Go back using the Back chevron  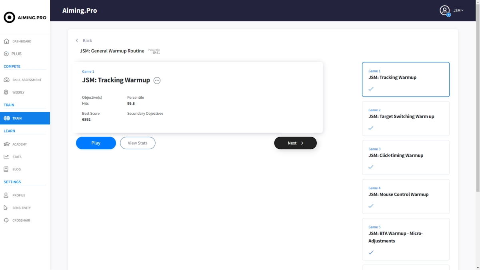[x=77, y=40]
